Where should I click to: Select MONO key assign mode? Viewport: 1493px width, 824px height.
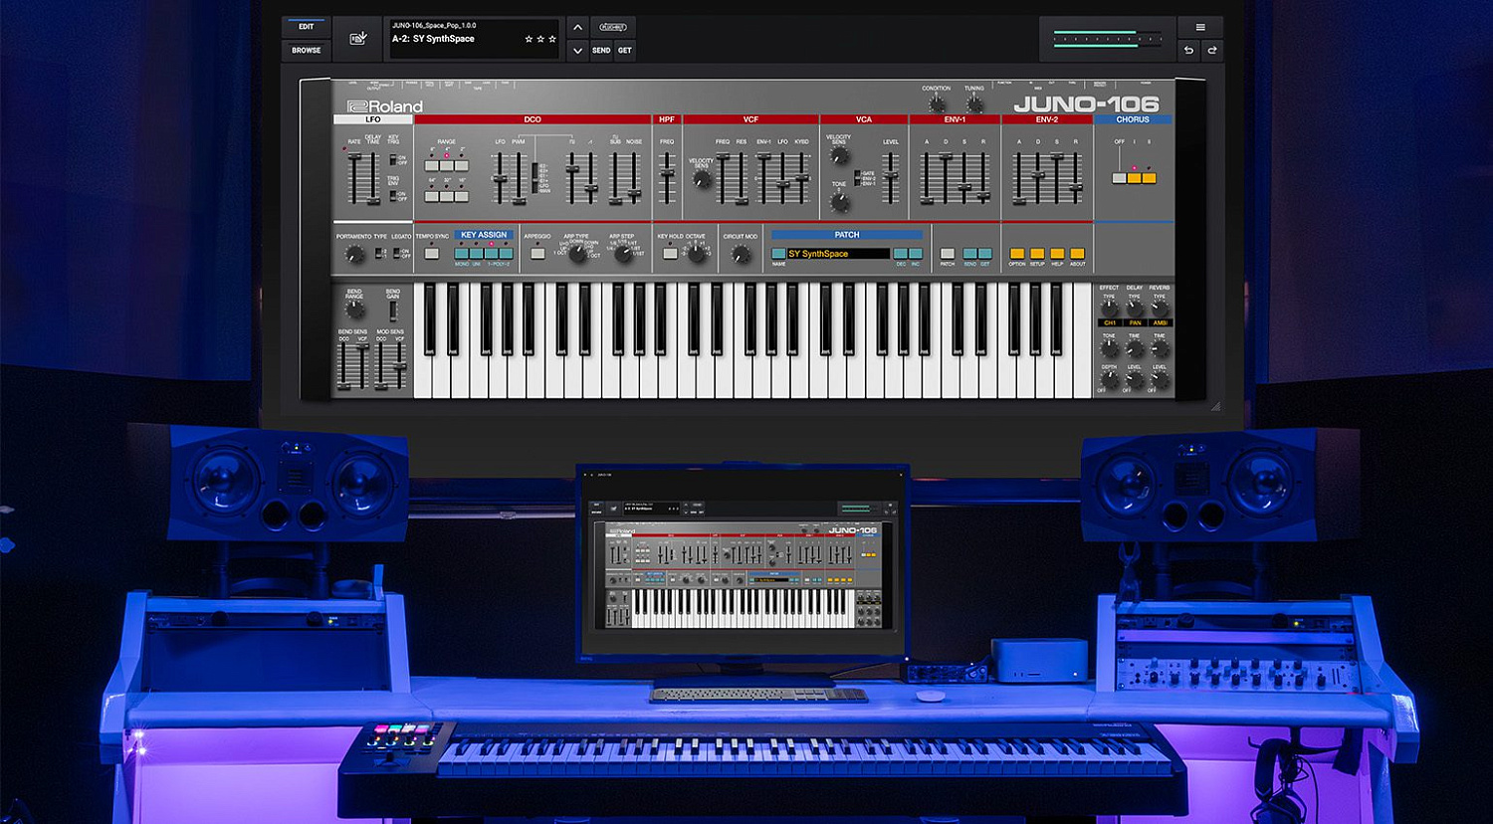coord(462,253)
